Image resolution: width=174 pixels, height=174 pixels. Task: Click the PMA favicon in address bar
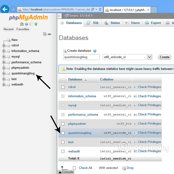(x=20, y=9)
